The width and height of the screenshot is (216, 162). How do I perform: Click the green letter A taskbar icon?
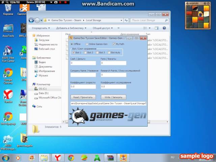tap(97, 158)
